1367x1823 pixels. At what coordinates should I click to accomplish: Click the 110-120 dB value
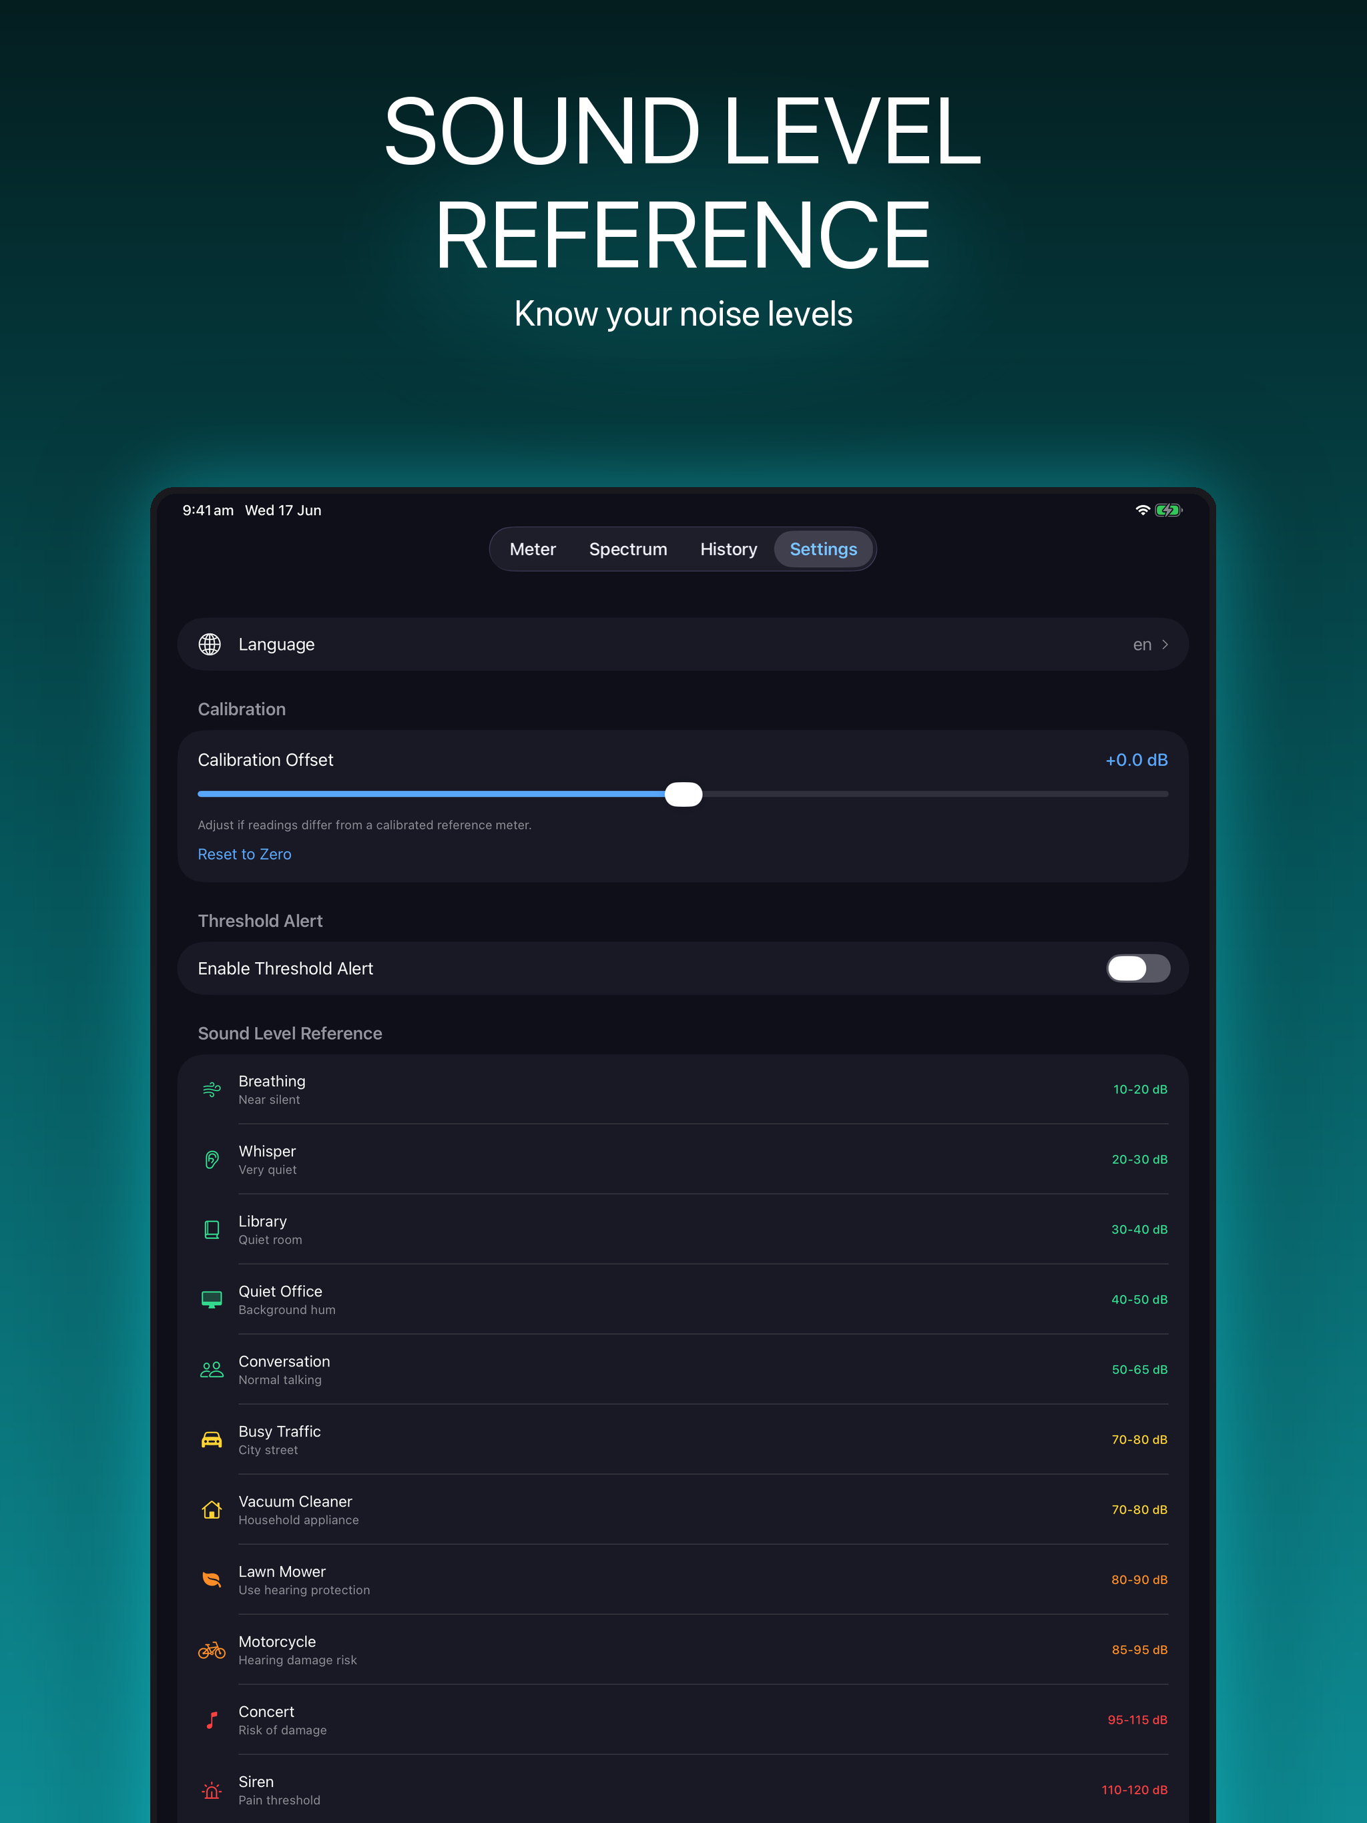click(x=1135, y=1790)
